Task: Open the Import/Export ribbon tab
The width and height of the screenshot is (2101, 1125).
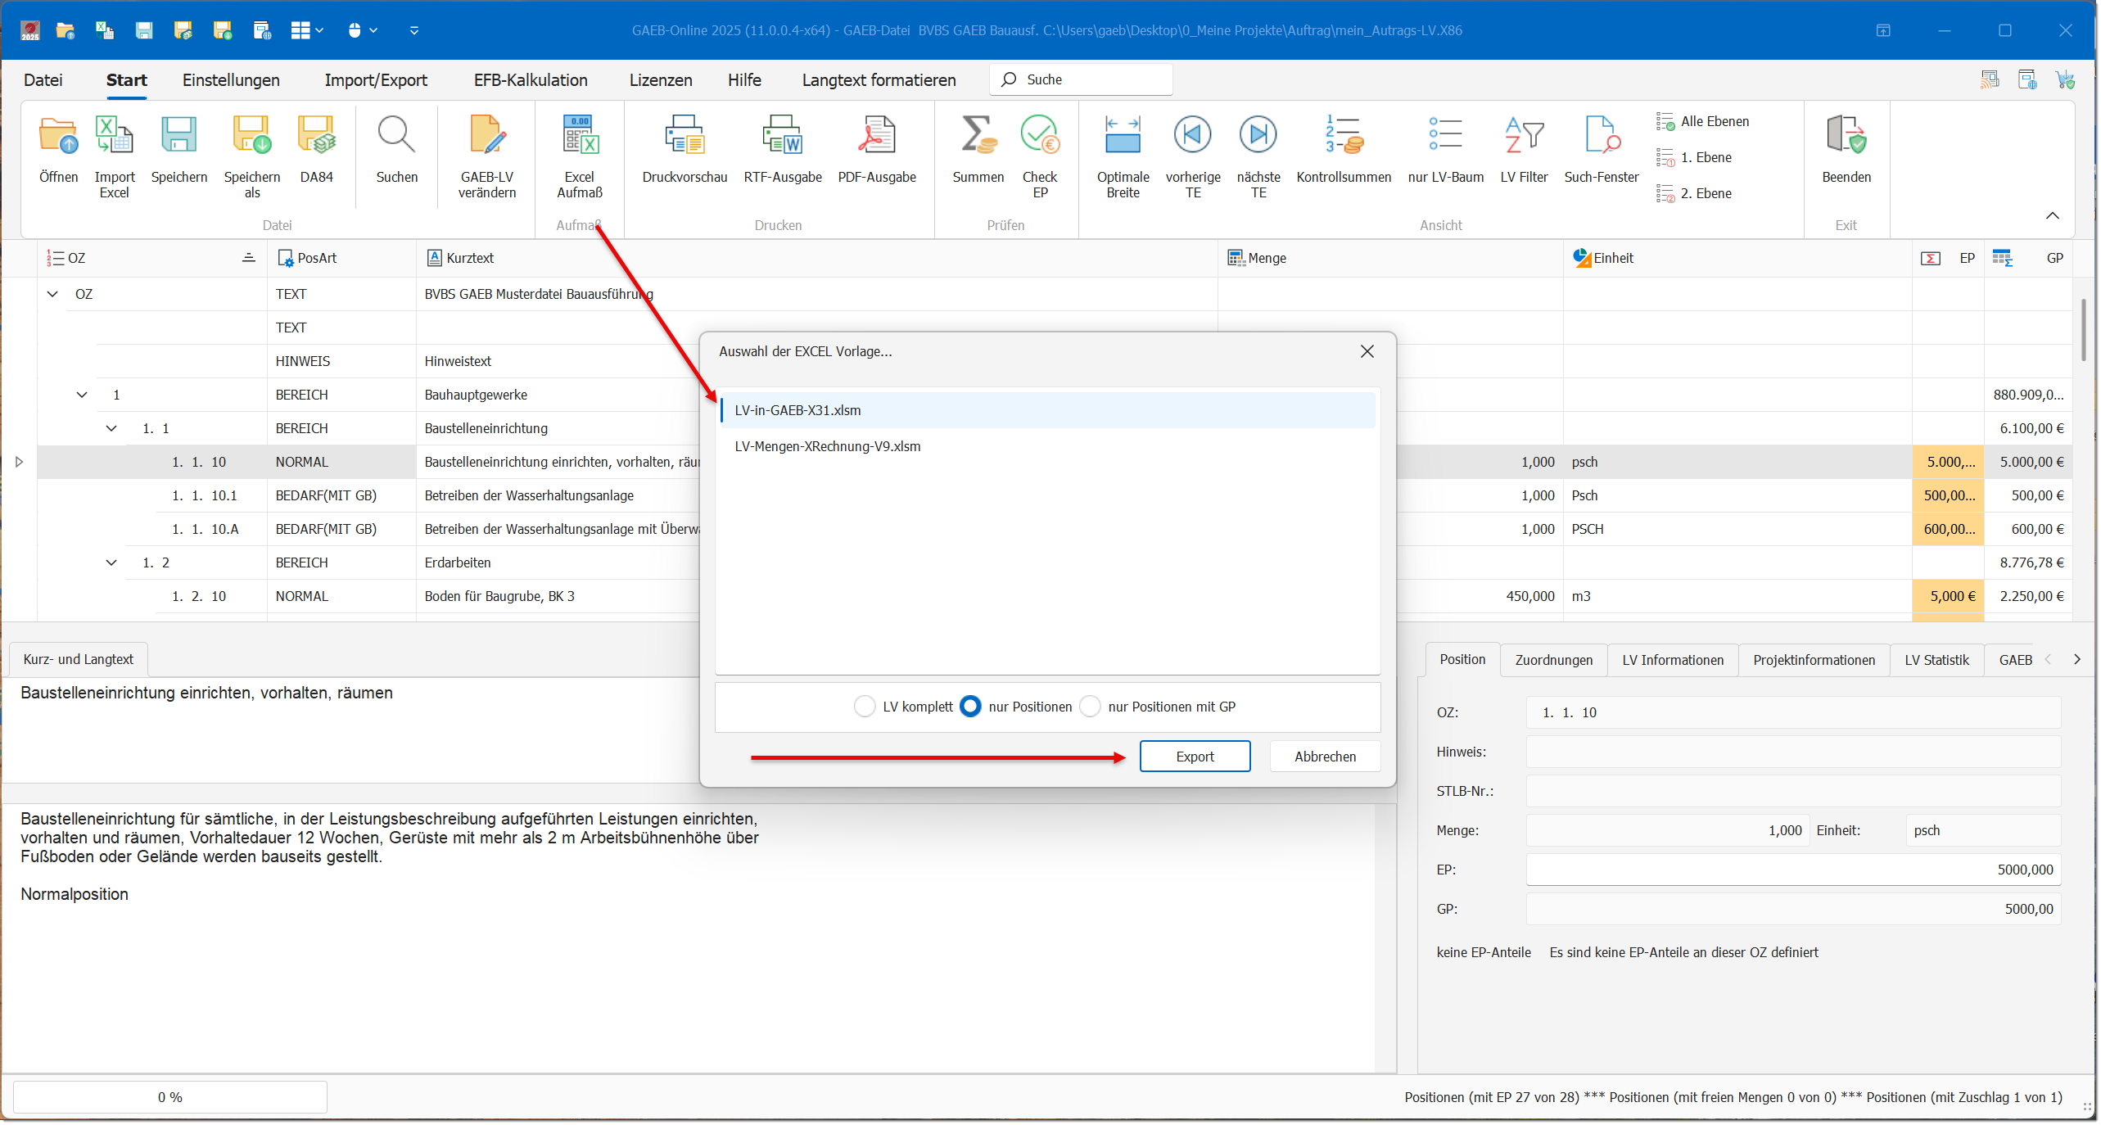Action: coord(376,80)
